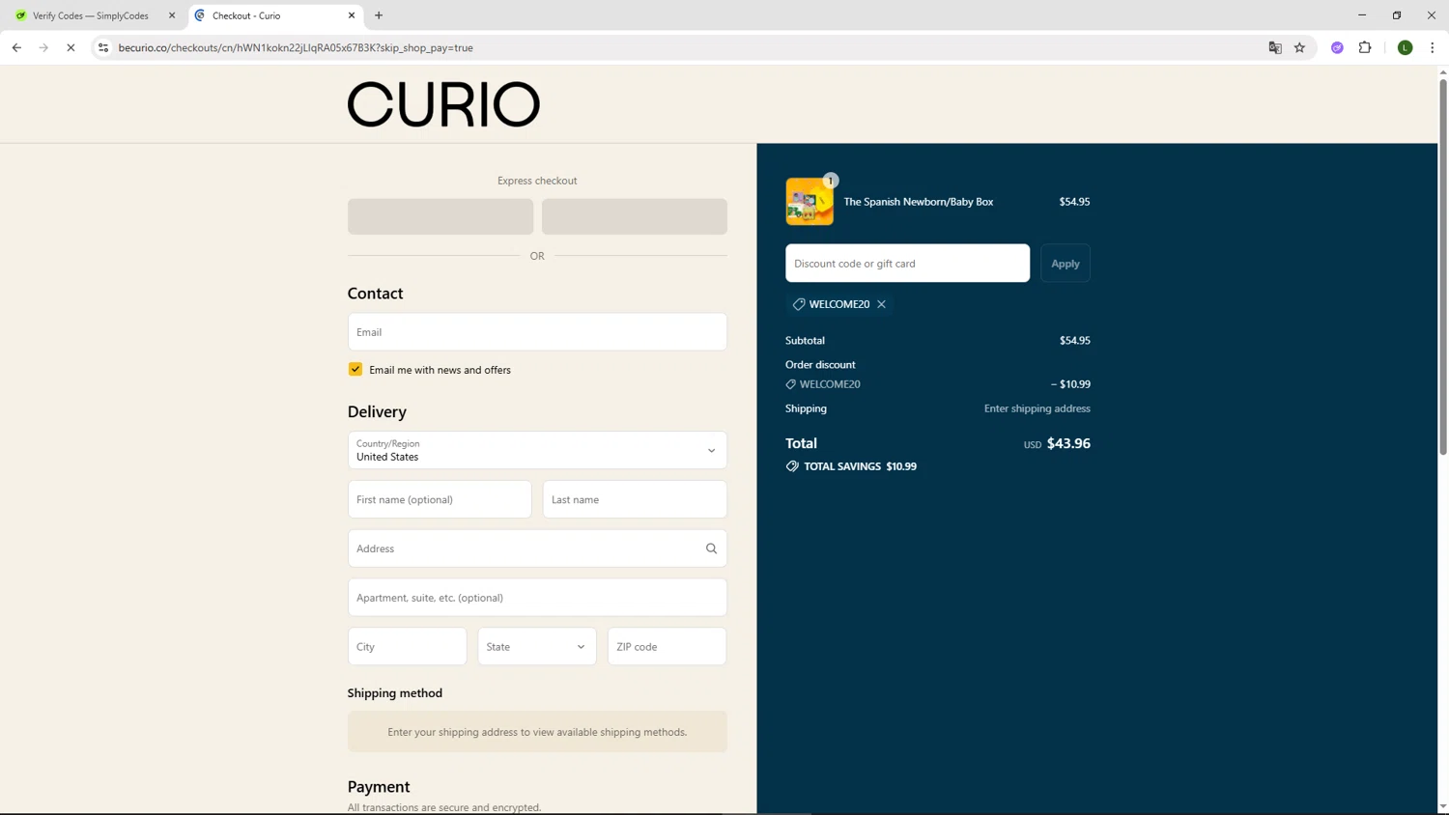Click the Total Savings tag icon
Image resolution: width=1449 pixels, height=815 pixels.
(792, 466)
